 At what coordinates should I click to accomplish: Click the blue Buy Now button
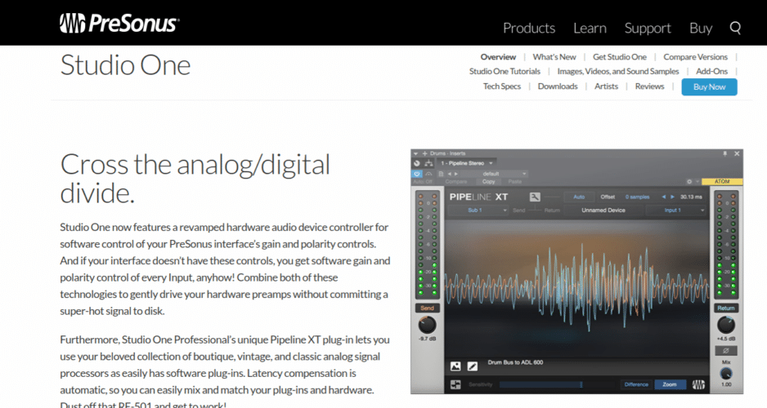pyautogui.click(x=709, y=86)
